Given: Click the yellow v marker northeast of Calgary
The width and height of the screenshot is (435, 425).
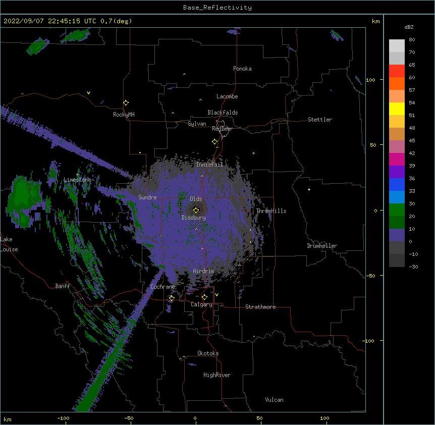Looking at the screenshot, I should pyautogui.click(x=216, y=295).
